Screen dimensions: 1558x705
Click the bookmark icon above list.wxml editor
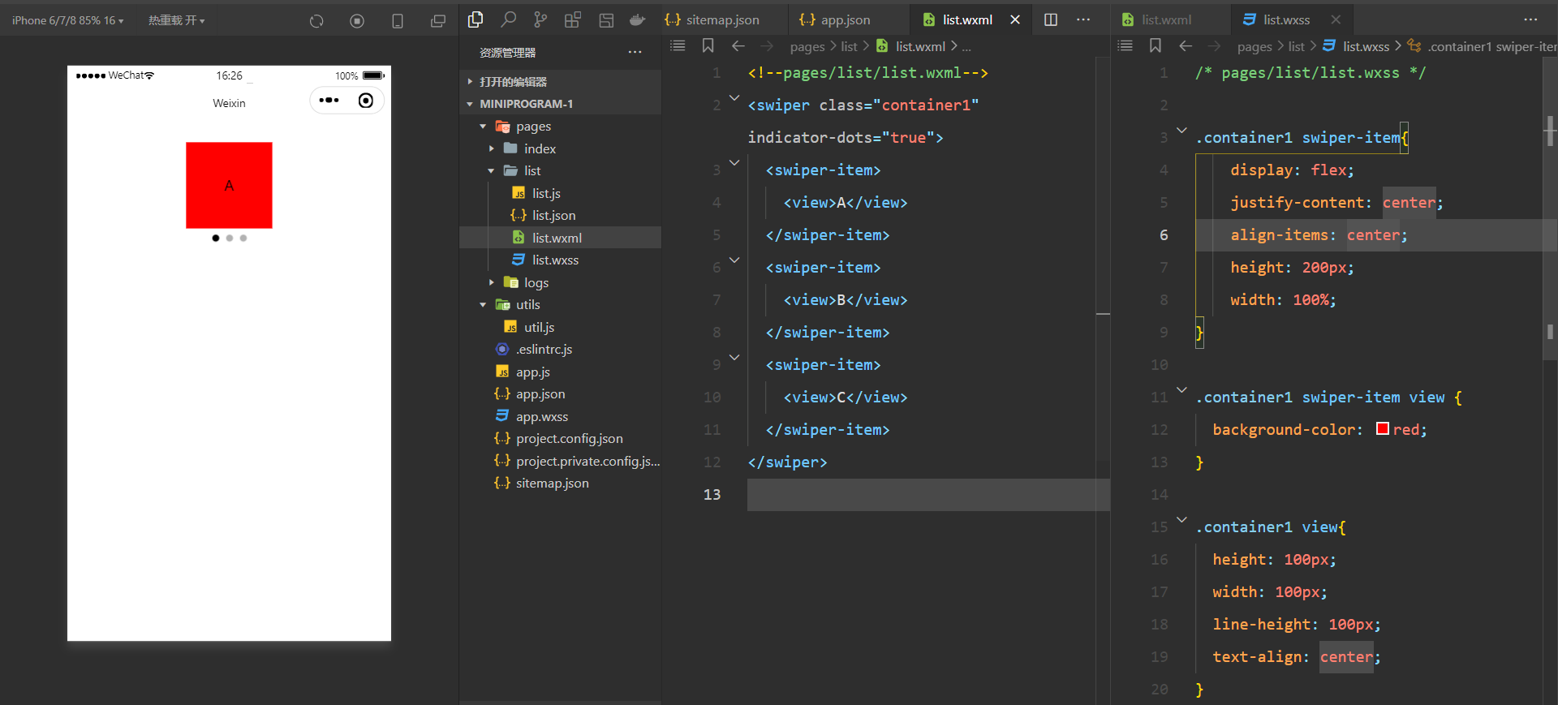pyautogui.click(x=708, y=46)
